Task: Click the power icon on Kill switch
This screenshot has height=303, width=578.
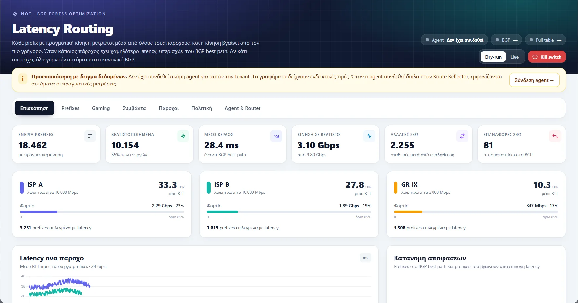Action: tap(535, 57)
